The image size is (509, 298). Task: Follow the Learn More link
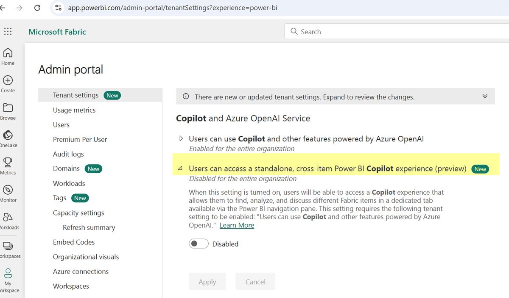coord(237,225)
